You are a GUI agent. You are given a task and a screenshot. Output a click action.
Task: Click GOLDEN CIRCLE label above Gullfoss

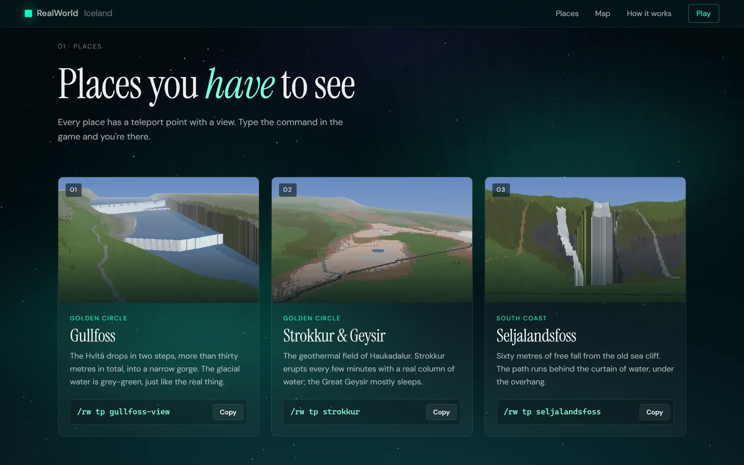(x=99, y=318)
